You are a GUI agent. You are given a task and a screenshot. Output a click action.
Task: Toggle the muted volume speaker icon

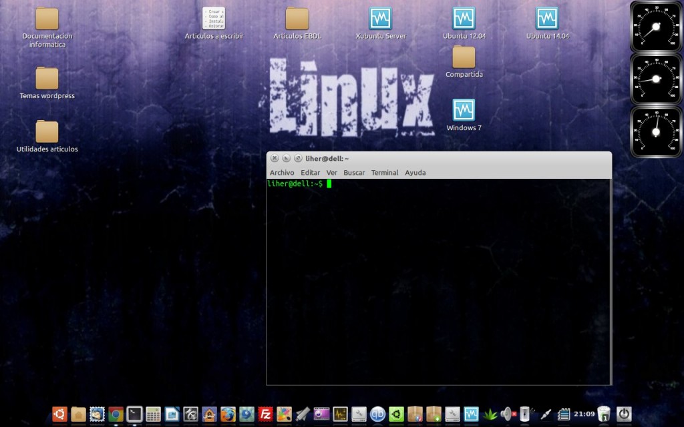pos(508,414)
